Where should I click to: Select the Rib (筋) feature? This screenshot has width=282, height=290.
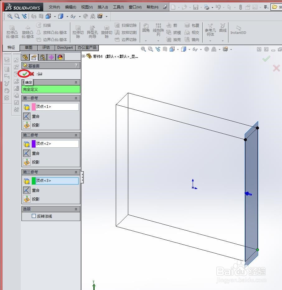[x=172, y=25]
